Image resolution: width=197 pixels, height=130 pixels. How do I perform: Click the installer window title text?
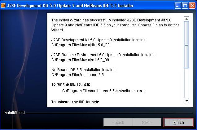(x=70, y=6)
